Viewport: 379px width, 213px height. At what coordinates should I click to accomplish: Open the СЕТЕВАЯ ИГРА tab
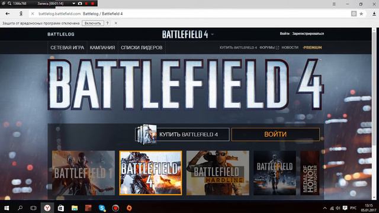point(67,47)
